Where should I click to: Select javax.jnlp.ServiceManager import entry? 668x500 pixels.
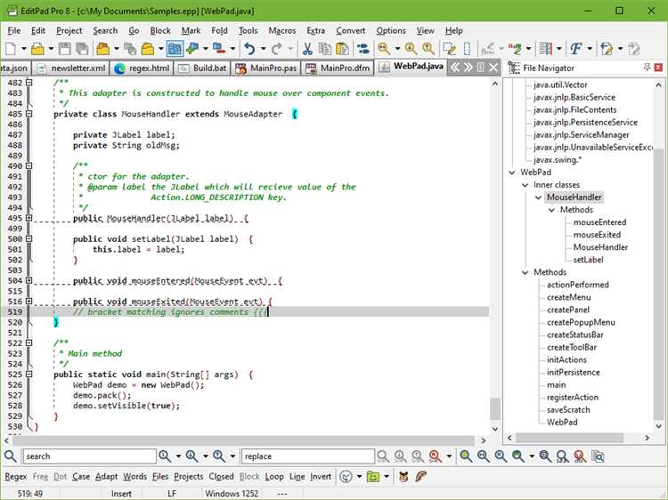point(581,135)
